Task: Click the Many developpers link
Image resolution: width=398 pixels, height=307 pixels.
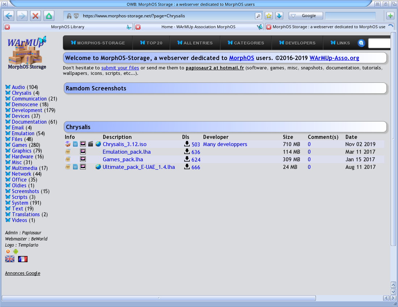Action: pos(225,144)
